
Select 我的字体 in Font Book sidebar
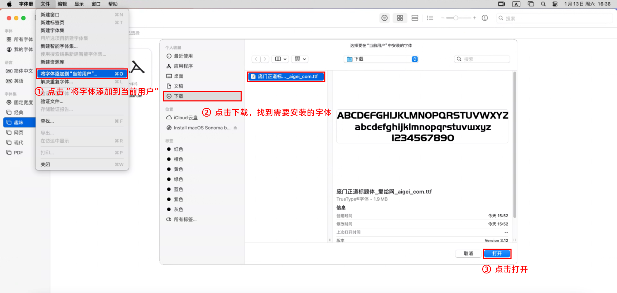(19, 50)
